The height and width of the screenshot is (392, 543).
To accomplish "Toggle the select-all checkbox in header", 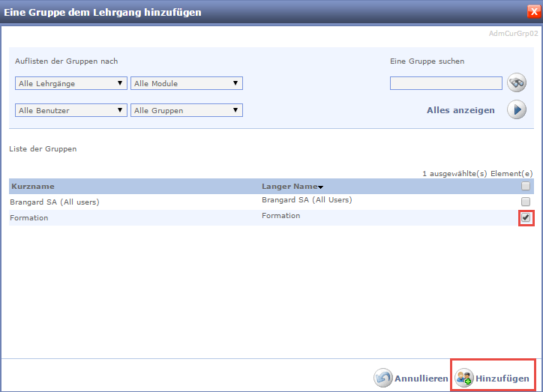I will [526, 186].
